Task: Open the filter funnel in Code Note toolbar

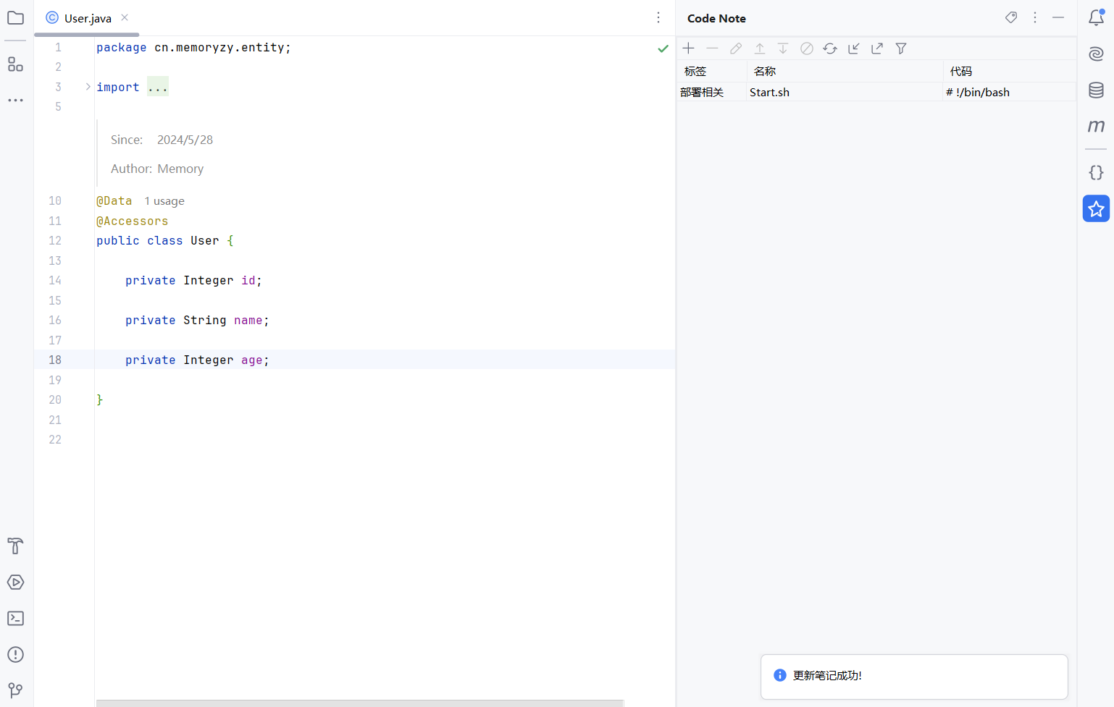Action: tap(901, 48)
